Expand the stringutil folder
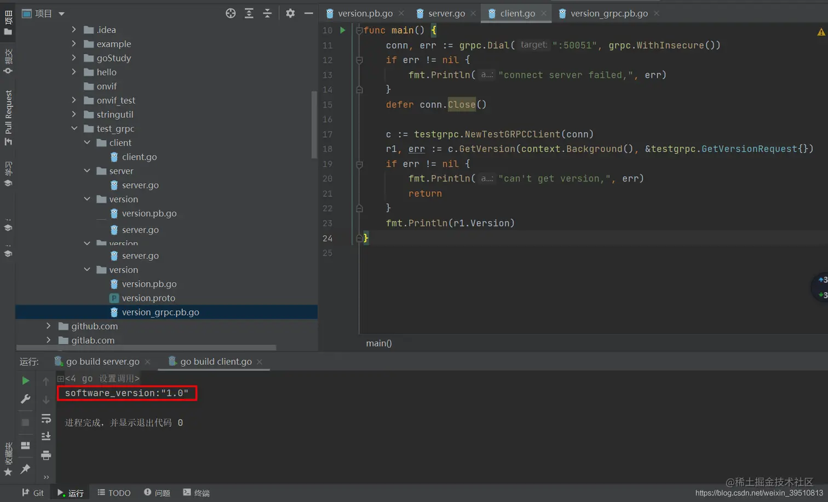 click(74, 114)
